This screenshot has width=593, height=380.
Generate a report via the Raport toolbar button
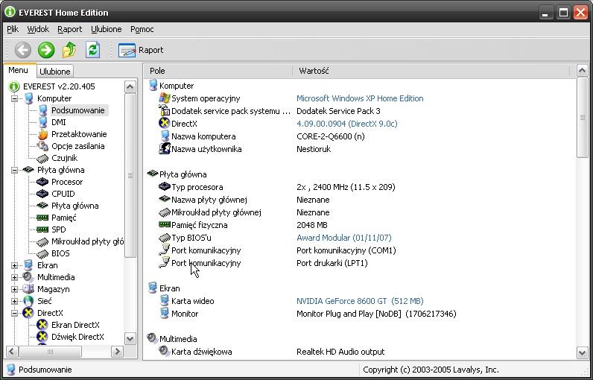[x=141, y=50]
